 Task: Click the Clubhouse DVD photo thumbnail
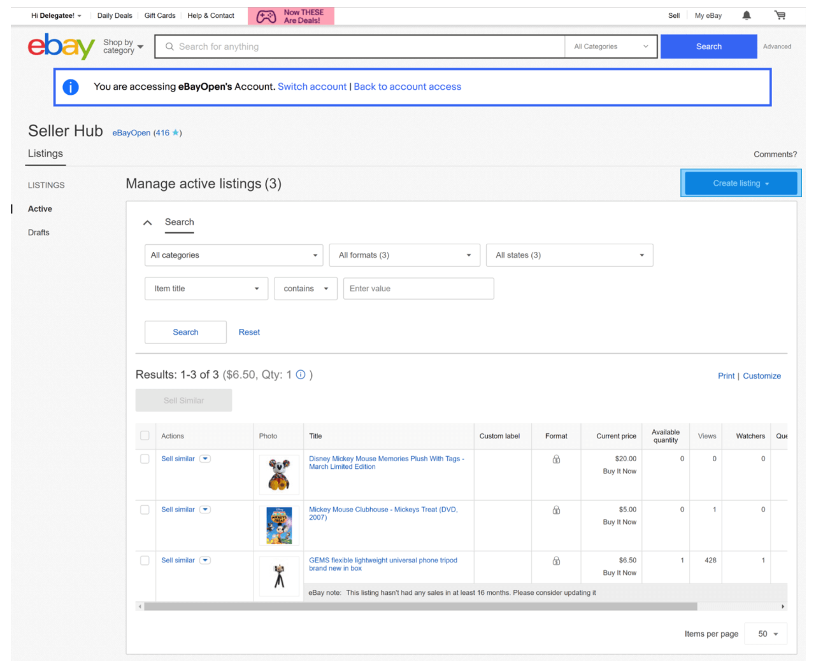click(x=279, y=525)
